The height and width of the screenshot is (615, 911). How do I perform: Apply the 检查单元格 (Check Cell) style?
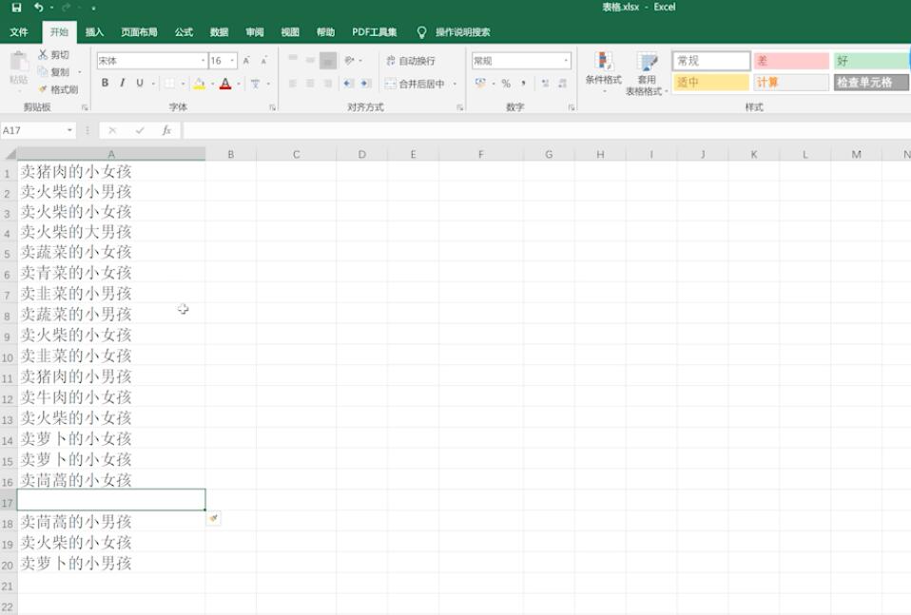click(x=871, y=83)
